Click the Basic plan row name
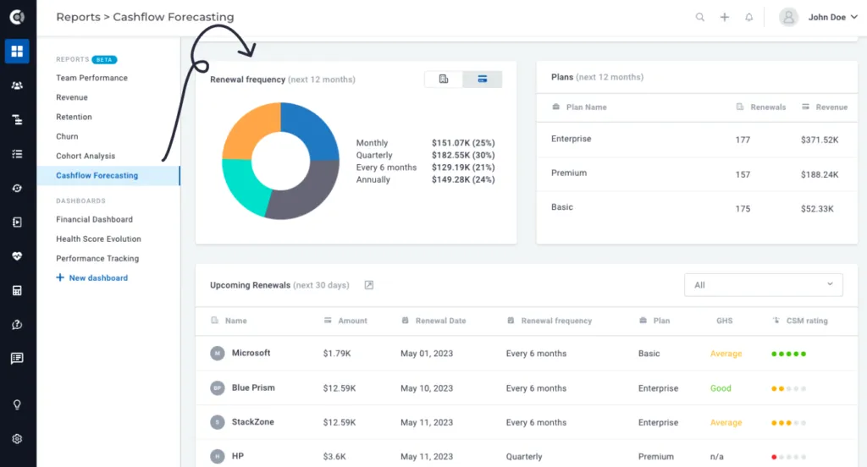This screenshot has width=867, height=467. click(562, 207)
